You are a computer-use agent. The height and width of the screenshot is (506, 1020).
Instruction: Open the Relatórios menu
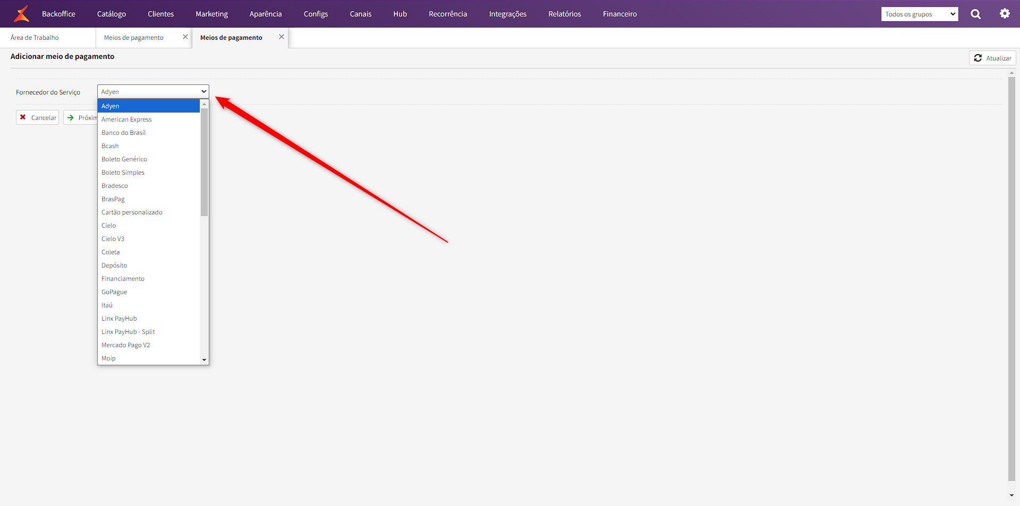(565, 14)
